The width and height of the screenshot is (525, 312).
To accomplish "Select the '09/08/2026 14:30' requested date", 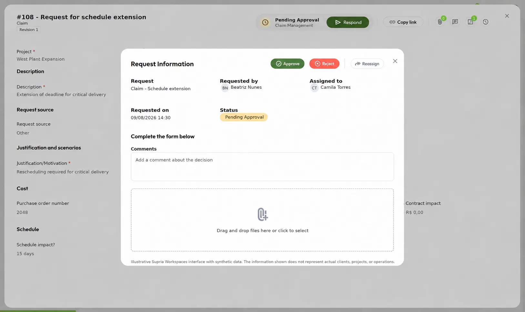I will pyautogui.click(x=150, y=118).
